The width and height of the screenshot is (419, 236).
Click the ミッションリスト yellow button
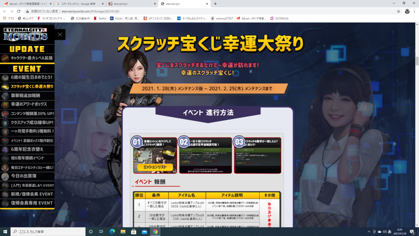pyautogui.click(x=155, y=167)
